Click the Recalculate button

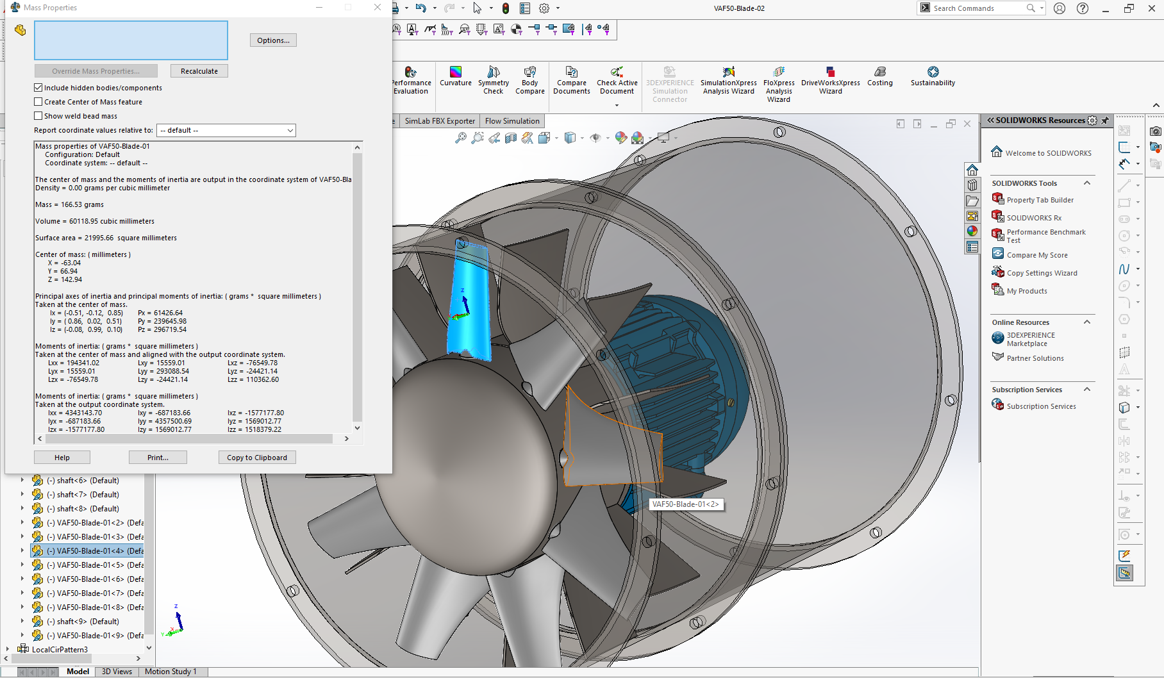click(199, 71)
